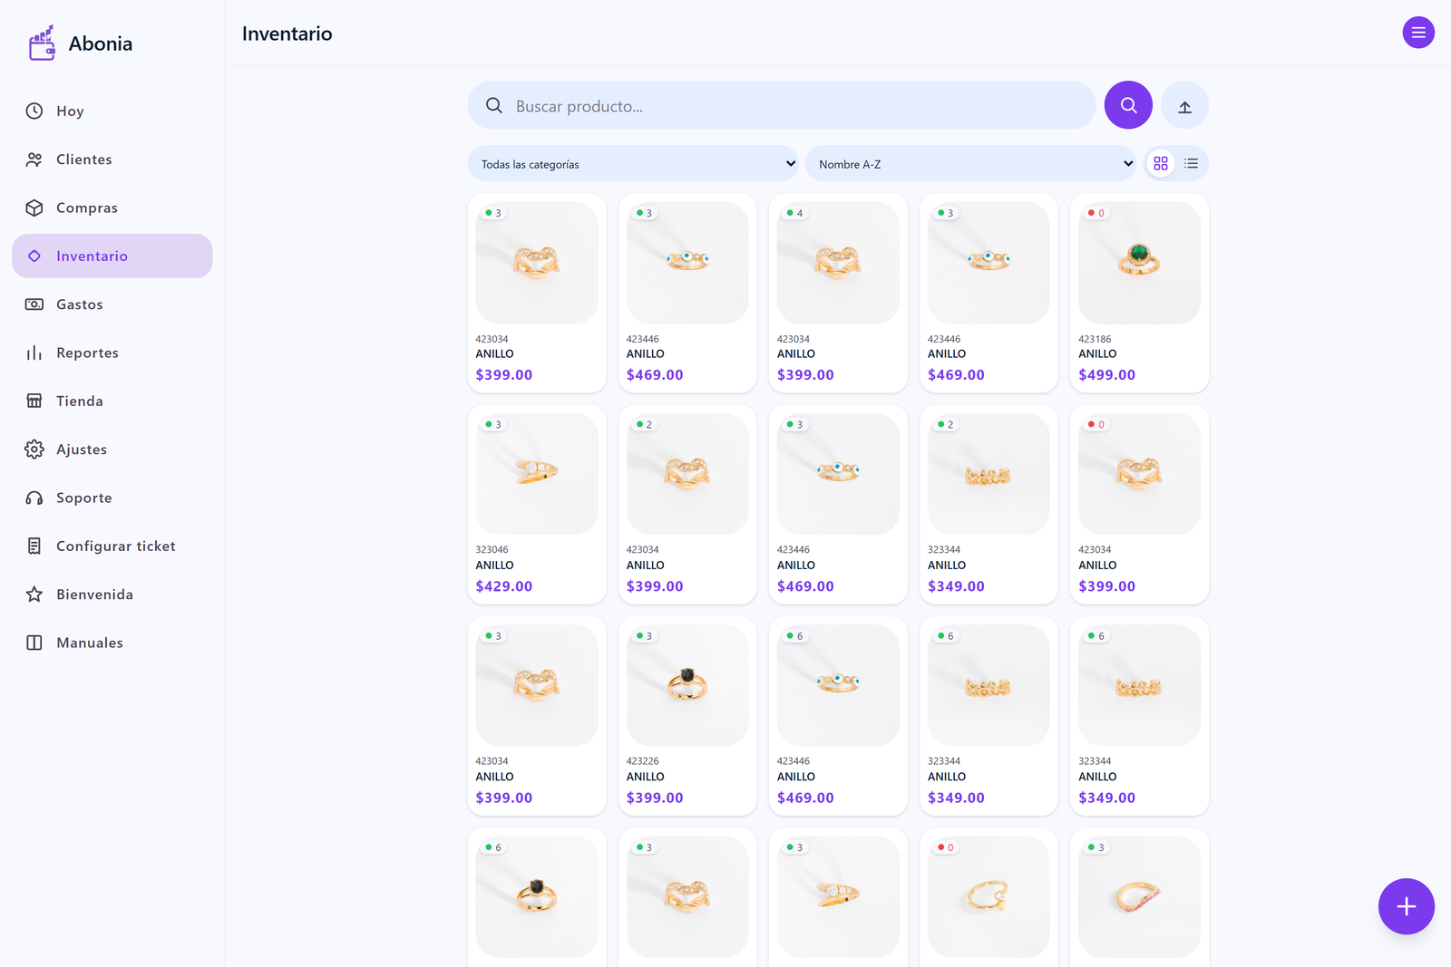This screenshot has height=967, width=1451.
Task: Open the Compras box icon
Action: [34, 208]
